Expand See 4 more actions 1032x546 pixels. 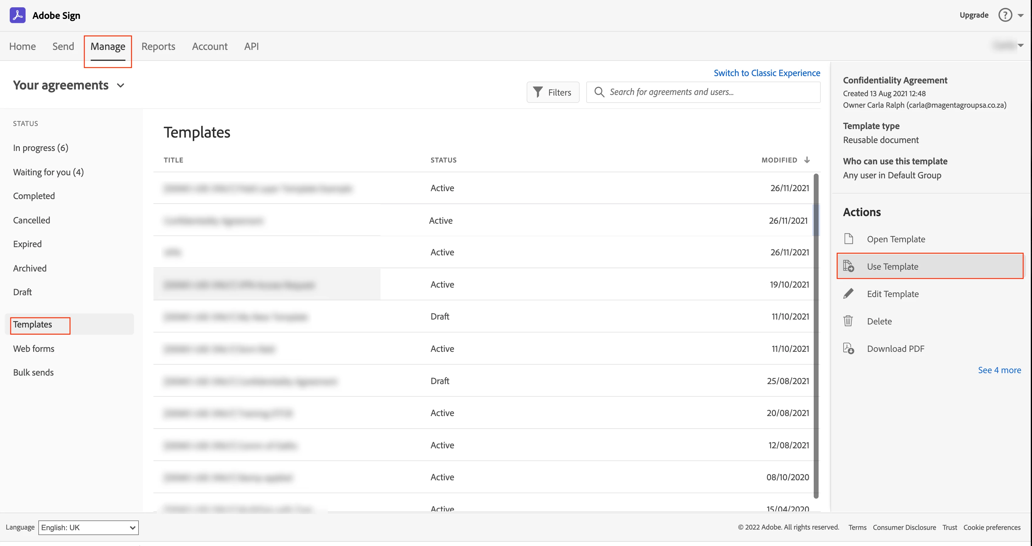(999, 370)
